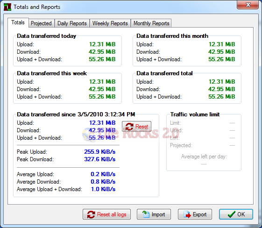Confirm with the OK button

click(x=236, y=214)
